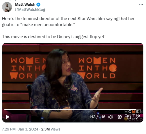
Task: Switch video to picture-in-picture mode
Action: [x=129, y=117]
